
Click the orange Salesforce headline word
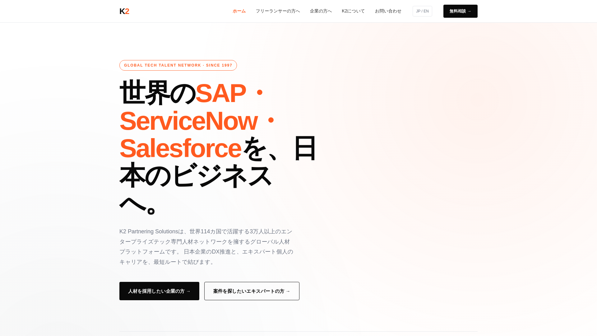tap(180, 148)
